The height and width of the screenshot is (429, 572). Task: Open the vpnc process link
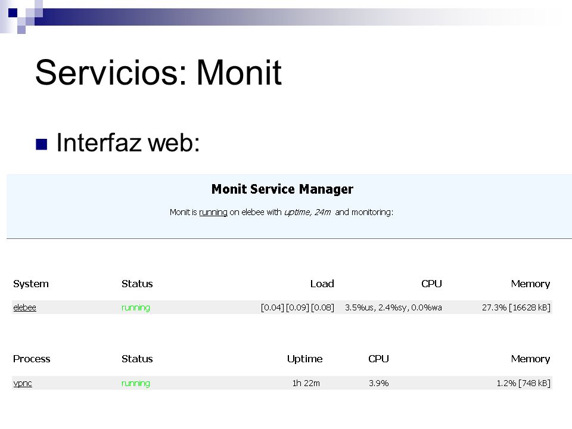coord(23,383)
